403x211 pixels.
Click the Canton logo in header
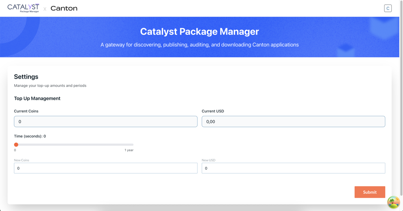click(64, 8)
